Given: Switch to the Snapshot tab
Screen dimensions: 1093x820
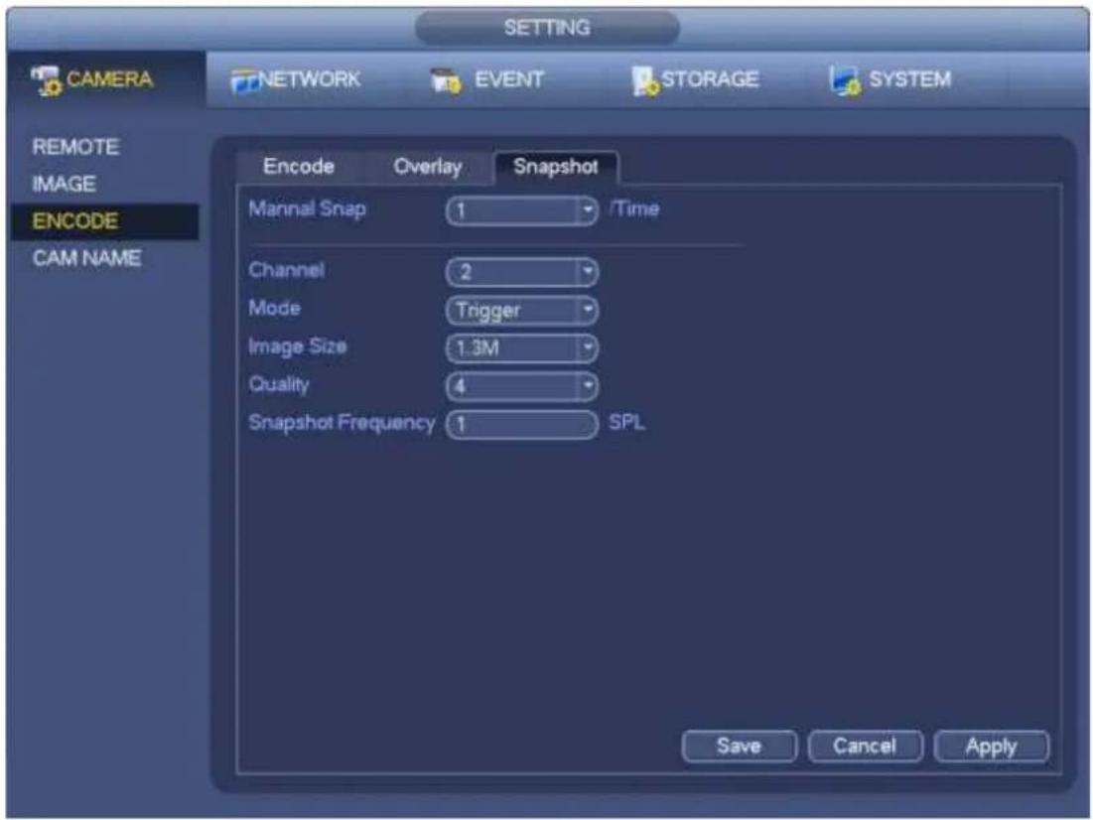Looking at the screenshot, I should pos(556,167).
